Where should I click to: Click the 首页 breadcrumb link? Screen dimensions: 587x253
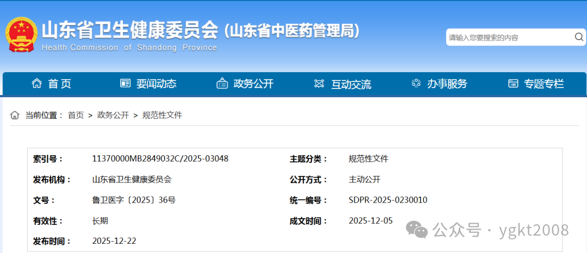coord(76,116)
